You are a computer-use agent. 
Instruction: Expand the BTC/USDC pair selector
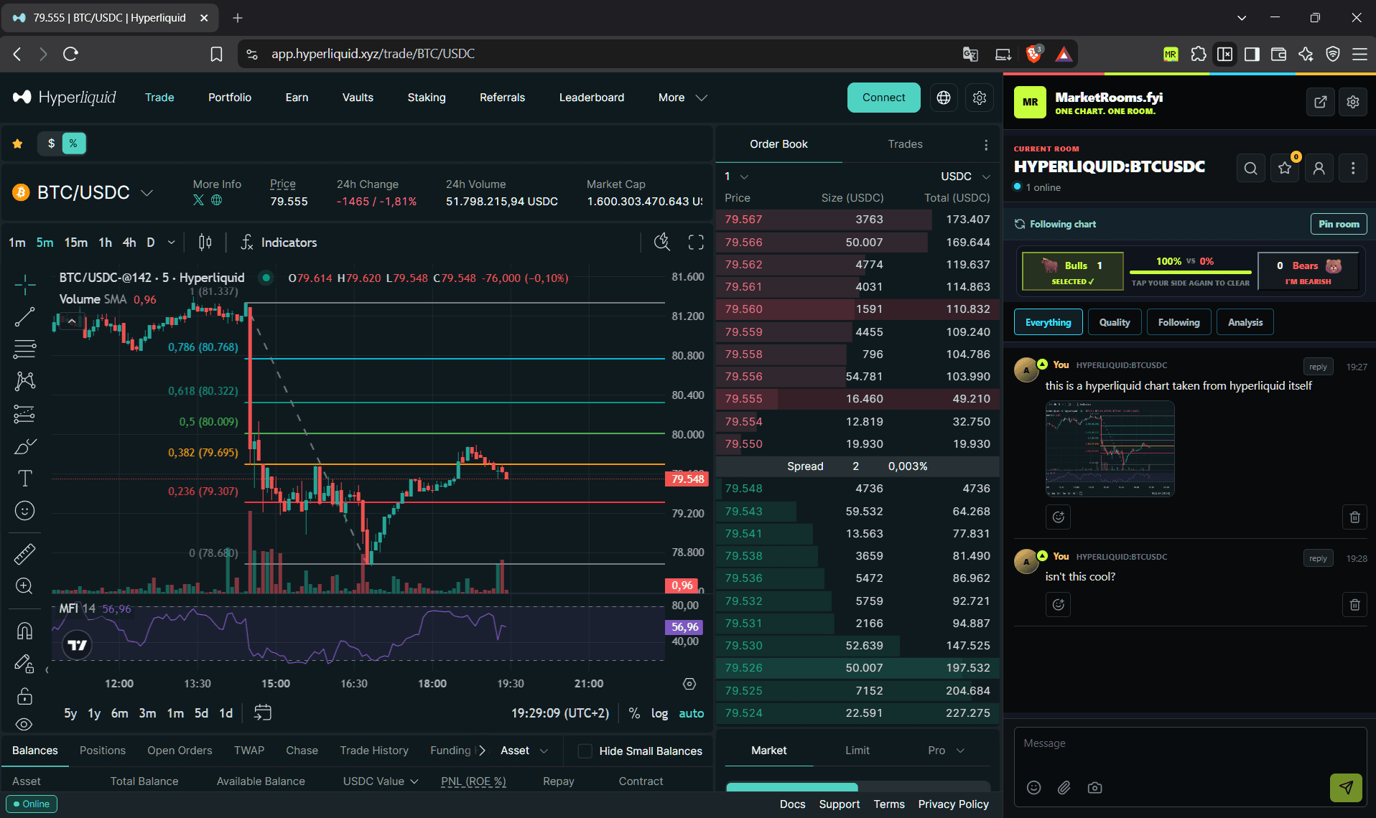(x=147, y=192)
